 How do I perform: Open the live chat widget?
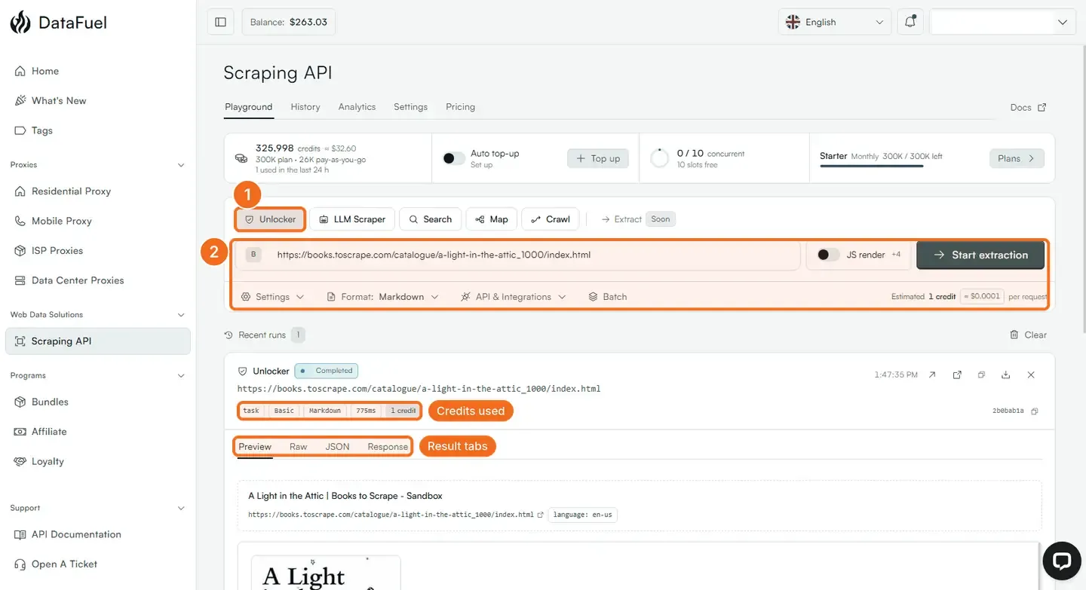[1062, 561]
